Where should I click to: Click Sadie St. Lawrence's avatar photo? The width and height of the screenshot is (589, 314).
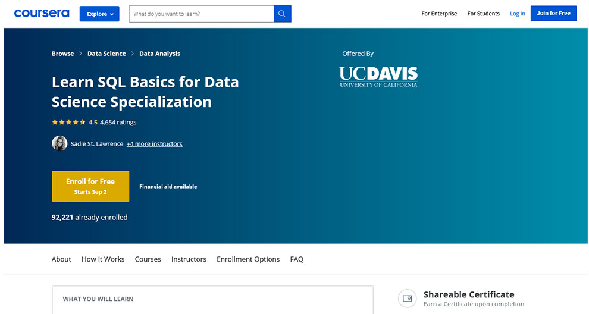pos(59,143)
